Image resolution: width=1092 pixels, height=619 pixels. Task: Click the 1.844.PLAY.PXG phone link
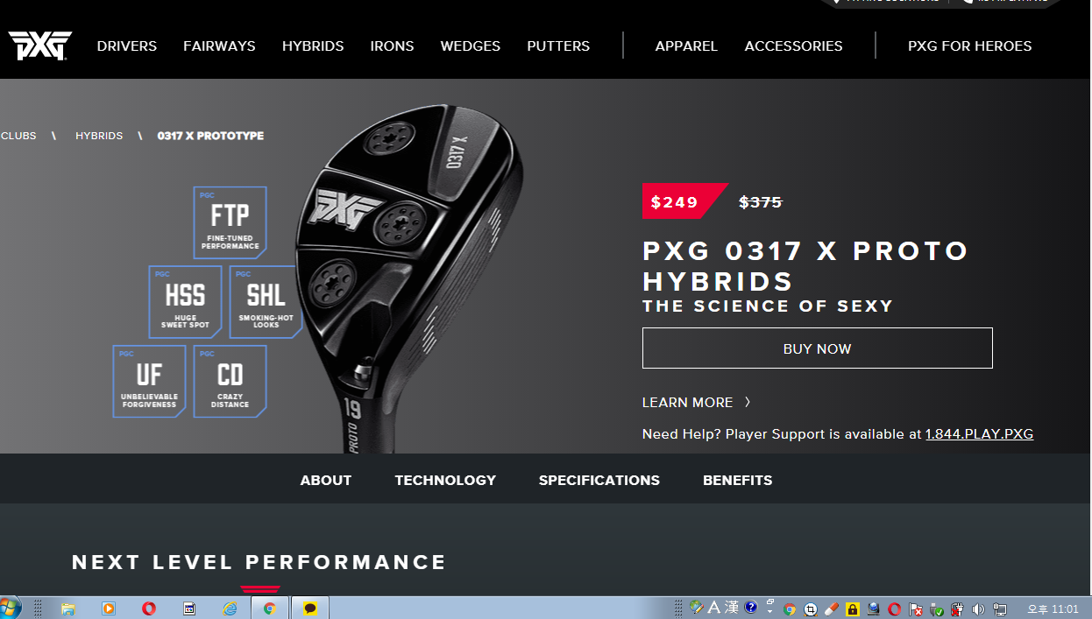(979, 434)
